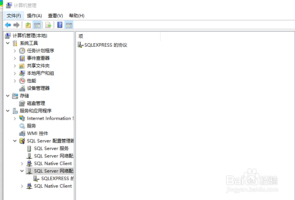Screen dimensions: 295x200
Task: Click the Back arrow toolbar icon
Action: [8, 25]
